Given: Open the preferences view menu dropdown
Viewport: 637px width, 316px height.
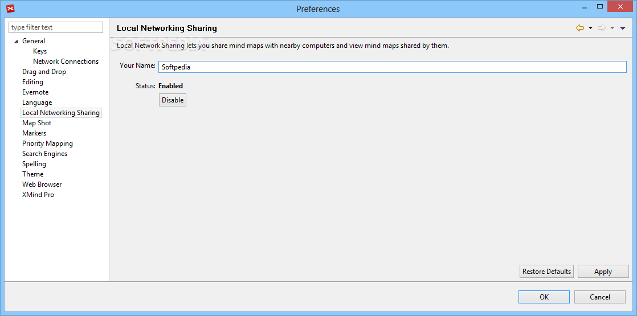Looking at the screenshot, I should click(622, 28).
